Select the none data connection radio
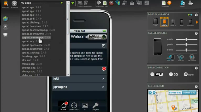 click(x=186, y=74)
